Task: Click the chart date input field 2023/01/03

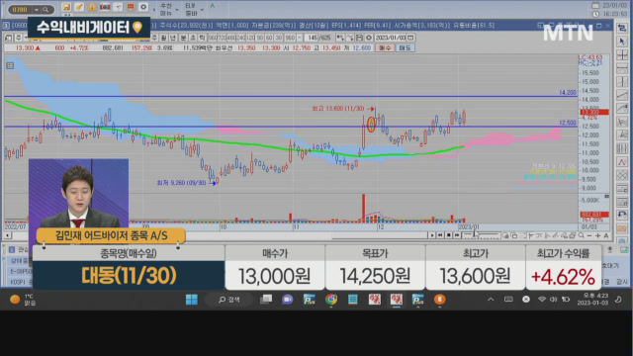Action: (390, 38)
